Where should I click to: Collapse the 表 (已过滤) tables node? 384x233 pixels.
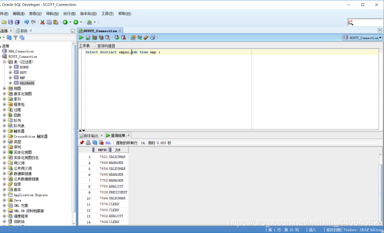[x=4, y=62]
